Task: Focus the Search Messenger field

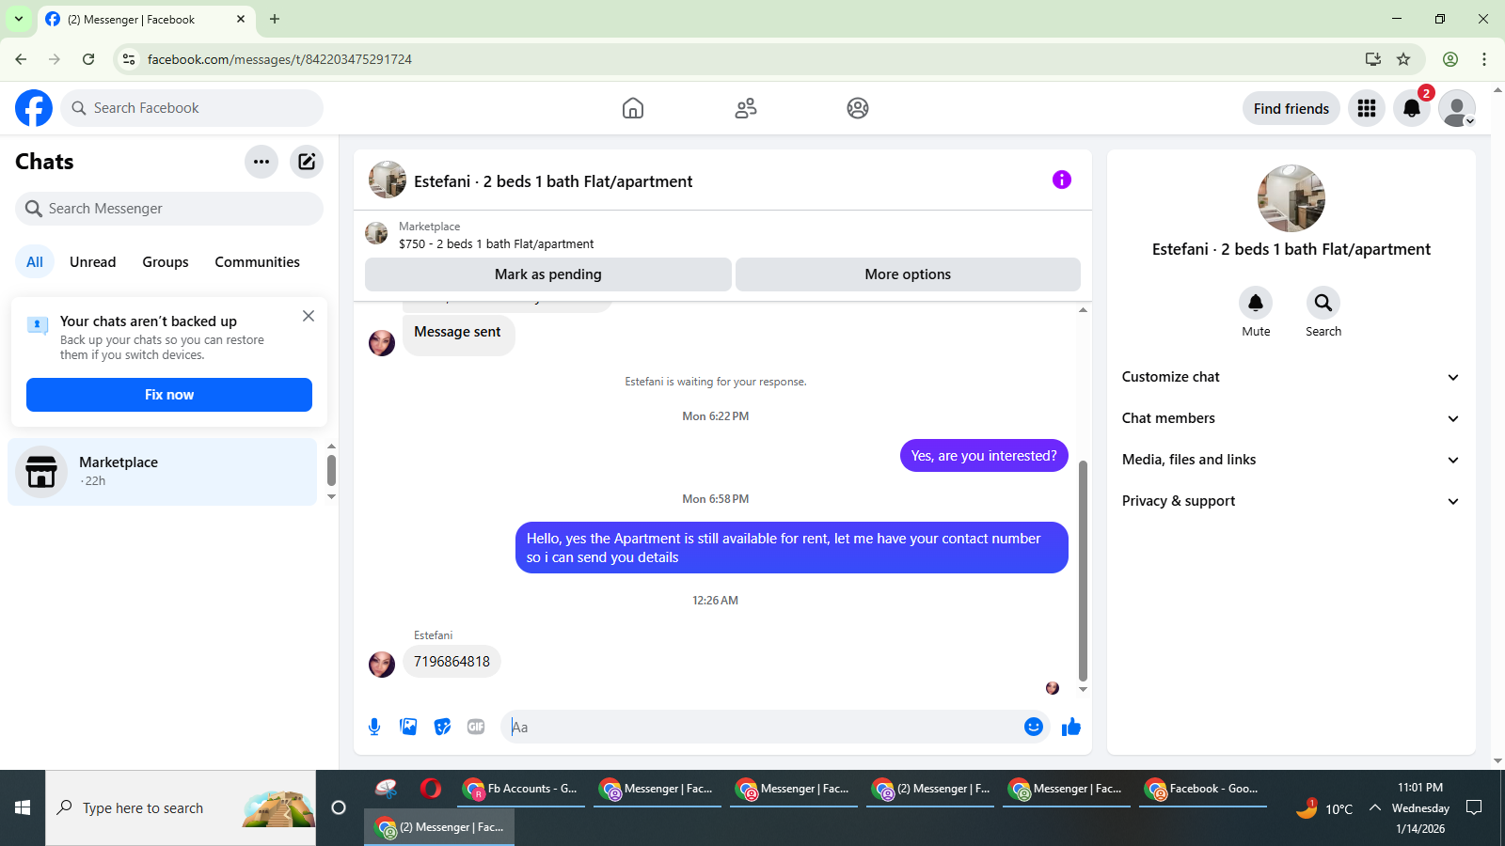Action: [x=169, y=209]
